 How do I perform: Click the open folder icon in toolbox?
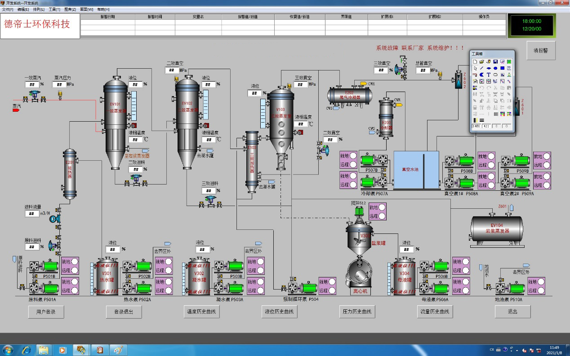(481, 62)
